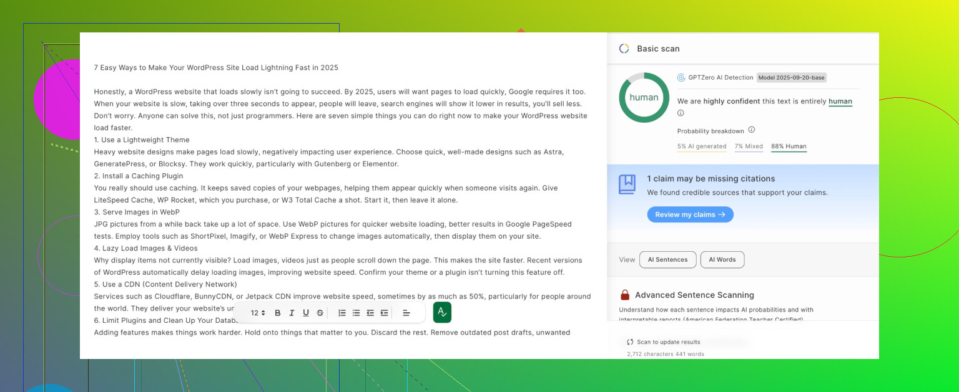Viewport: 959px width, 392px height.
Task: Apply strikethrough formatting
Action: (320, 313)
